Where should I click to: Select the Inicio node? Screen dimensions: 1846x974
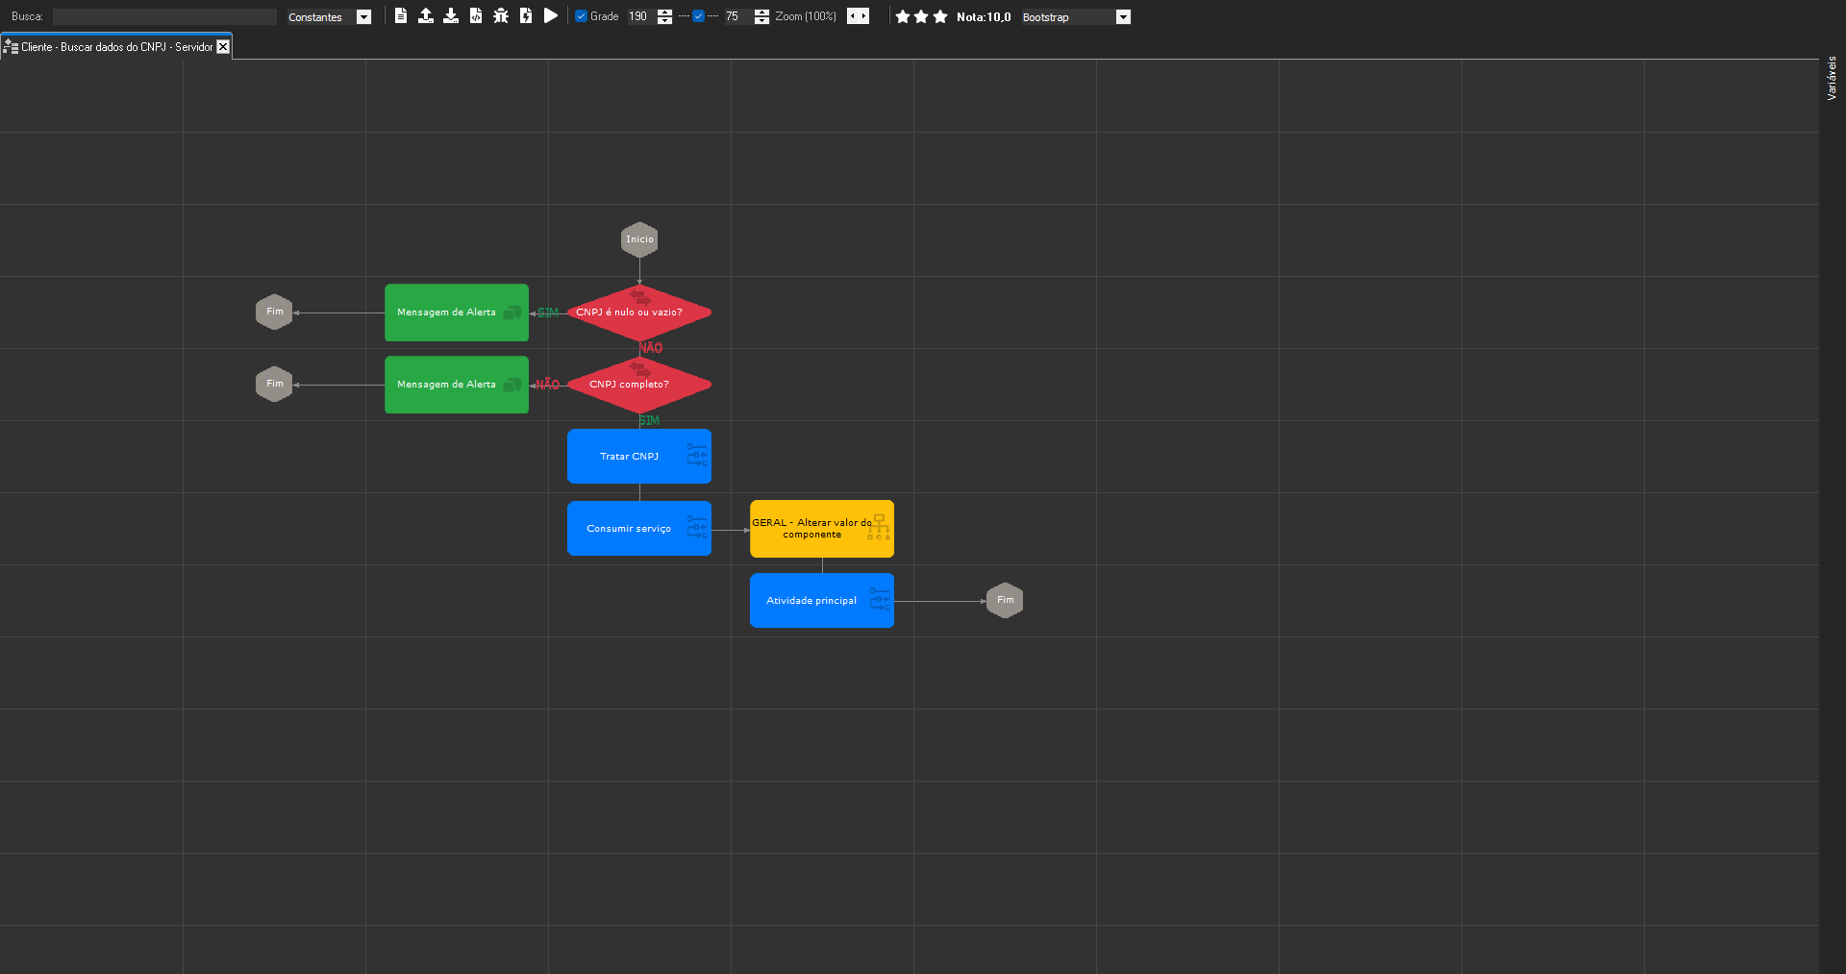pos(639,239)
